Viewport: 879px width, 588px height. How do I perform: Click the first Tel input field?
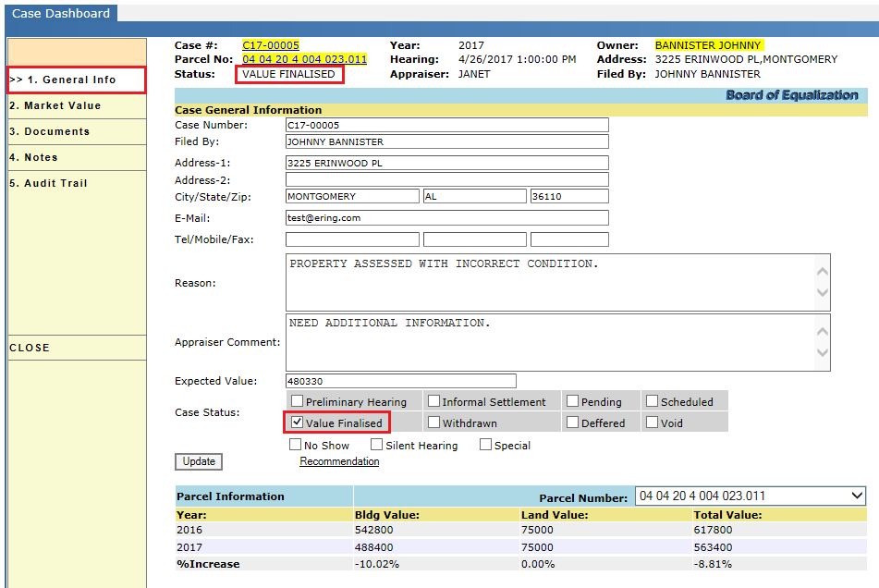pos(352,239)
